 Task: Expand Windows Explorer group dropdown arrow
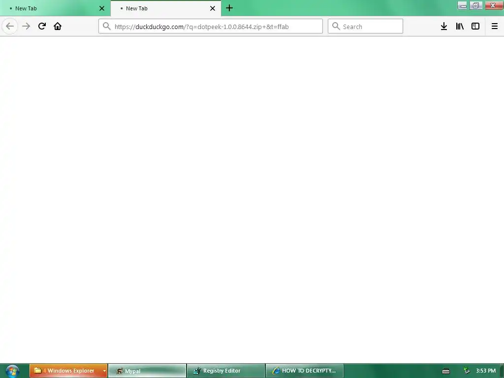point(104,371)
